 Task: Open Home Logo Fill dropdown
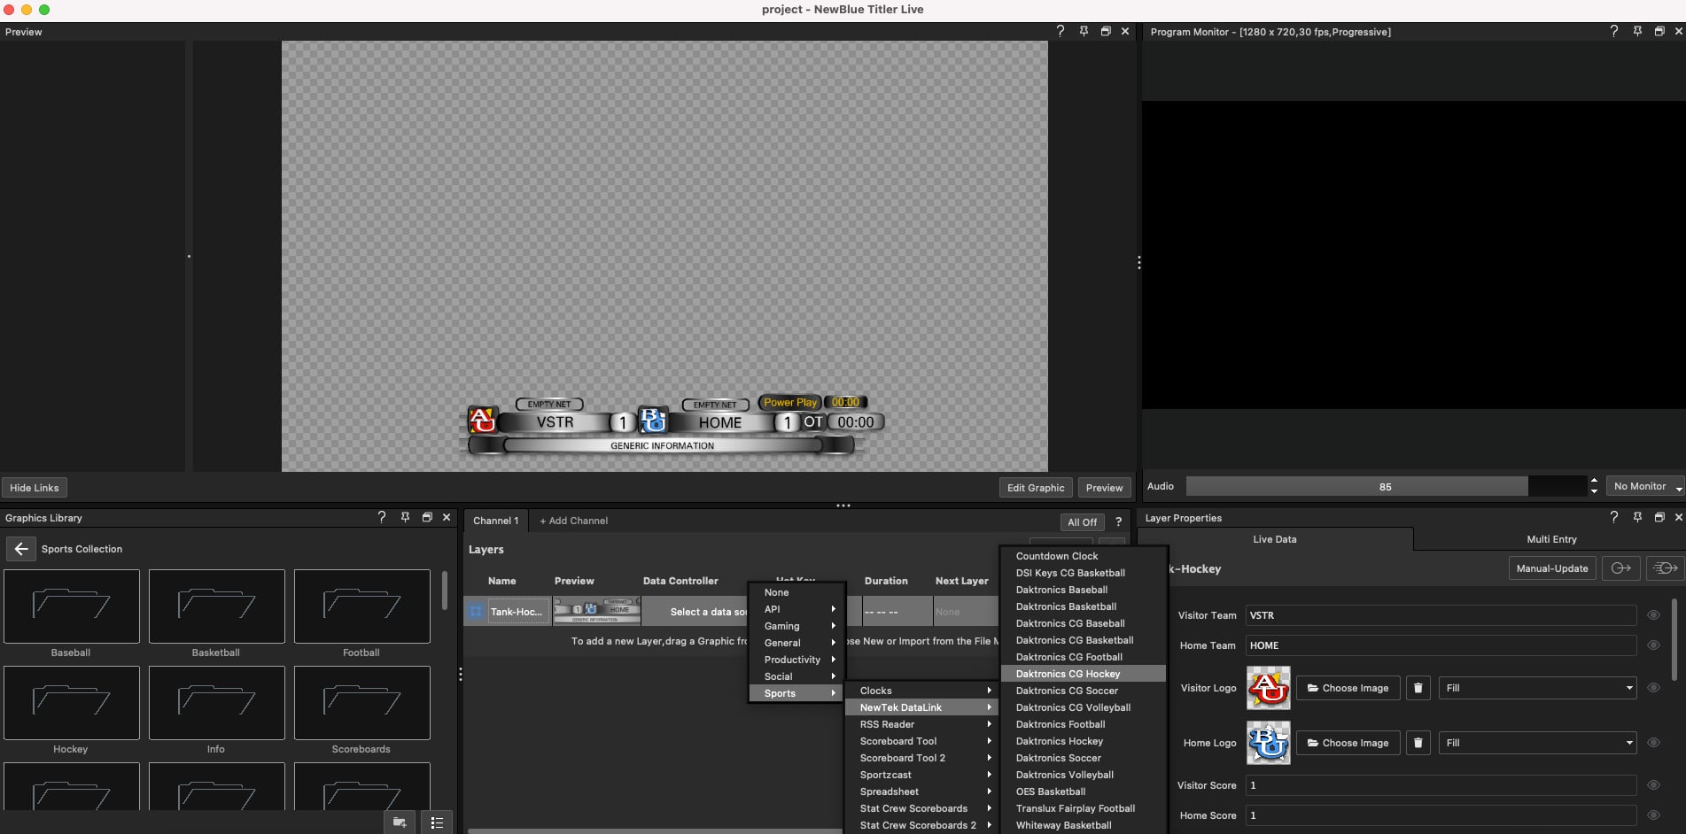tap(1537, 743)
